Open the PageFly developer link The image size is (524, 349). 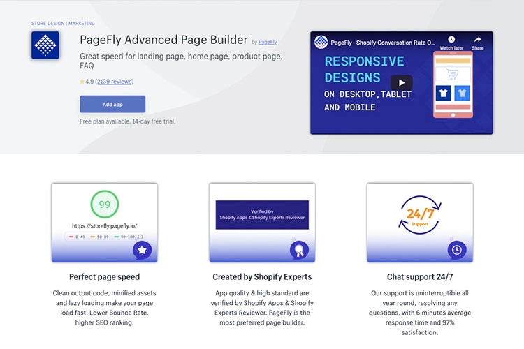click(x=268, y=42)
